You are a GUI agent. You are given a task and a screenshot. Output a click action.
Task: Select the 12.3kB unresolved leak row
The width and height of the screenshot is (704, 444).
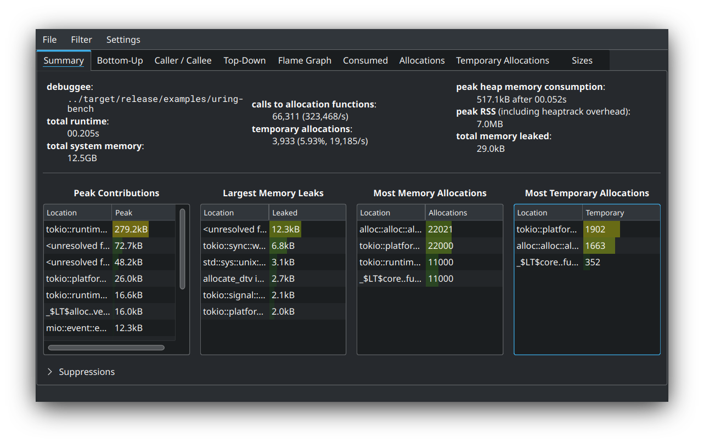273,229
